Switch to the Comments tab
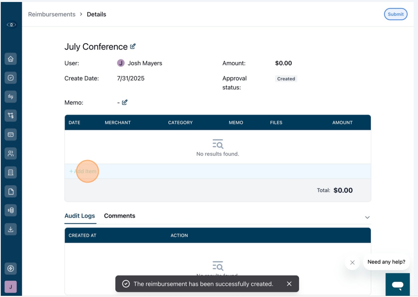 (120, 216)
